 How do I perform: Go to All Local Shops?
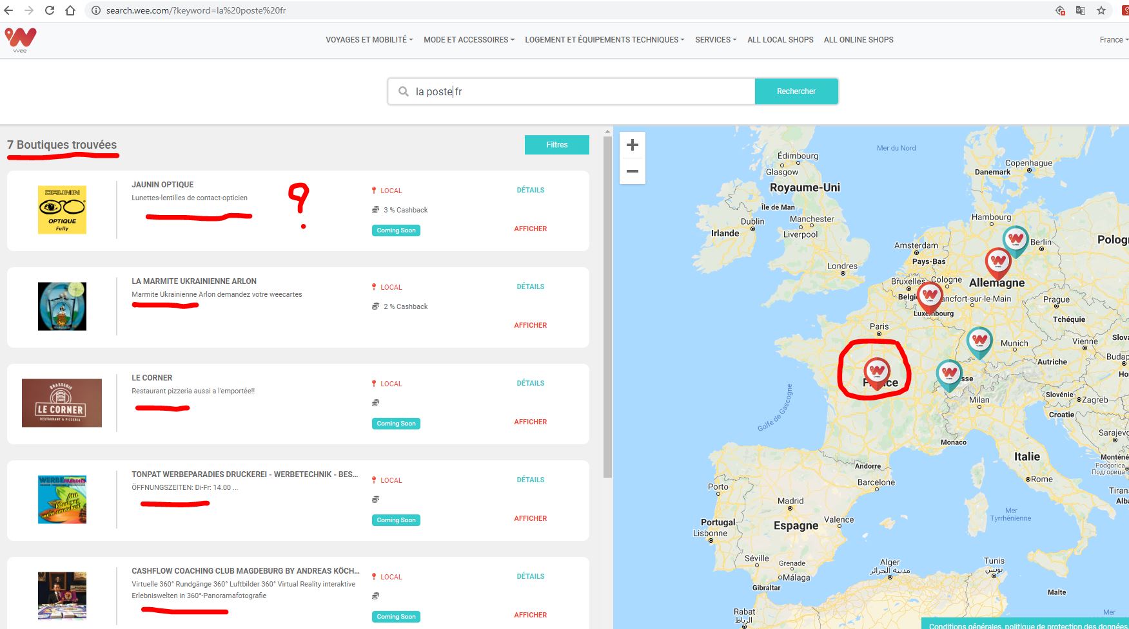(x=780, y=40)
